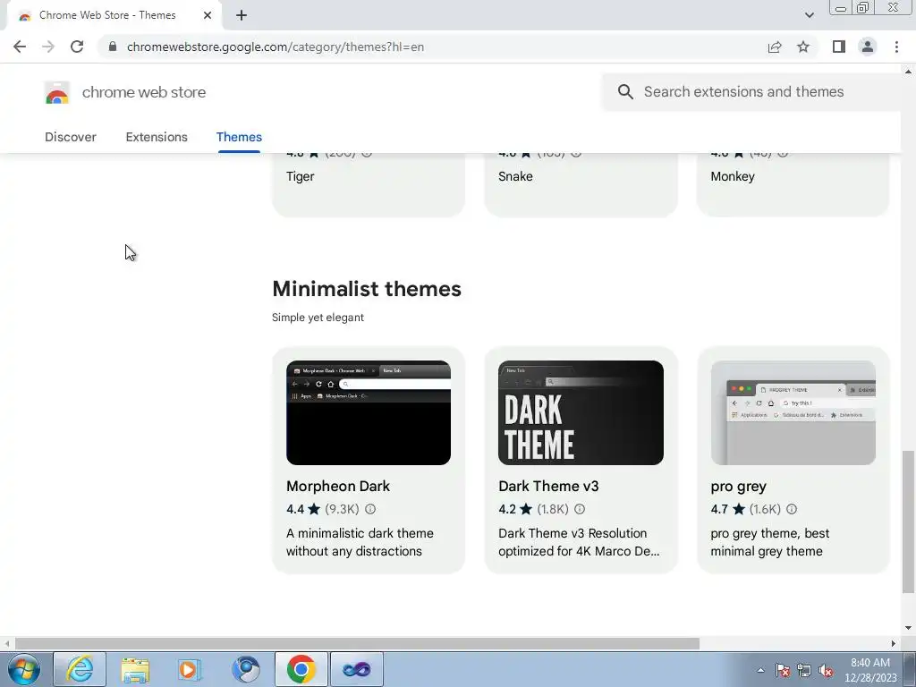Open the network tray icon

click(804, 671)
